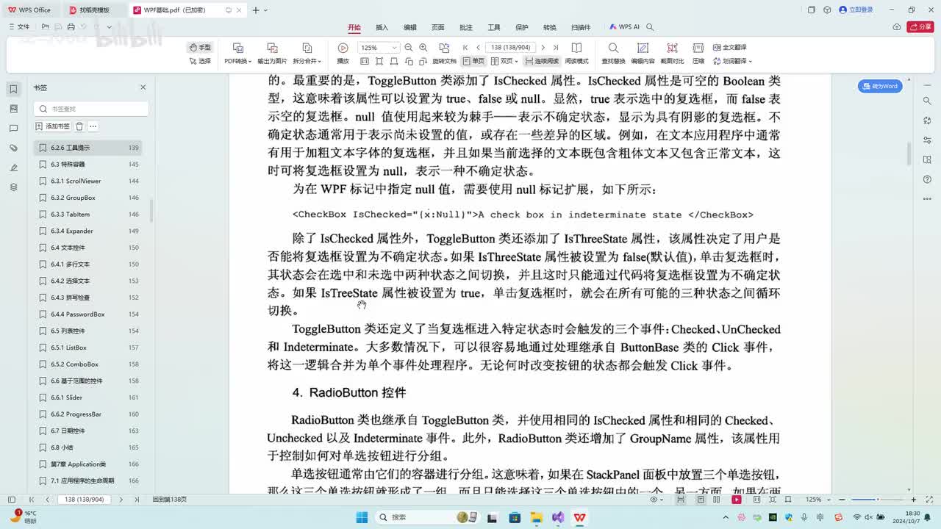The width and height of the screenshot is (941, 529).
Task: Click the 压缩 compress tool
Action: pos(698,54)
